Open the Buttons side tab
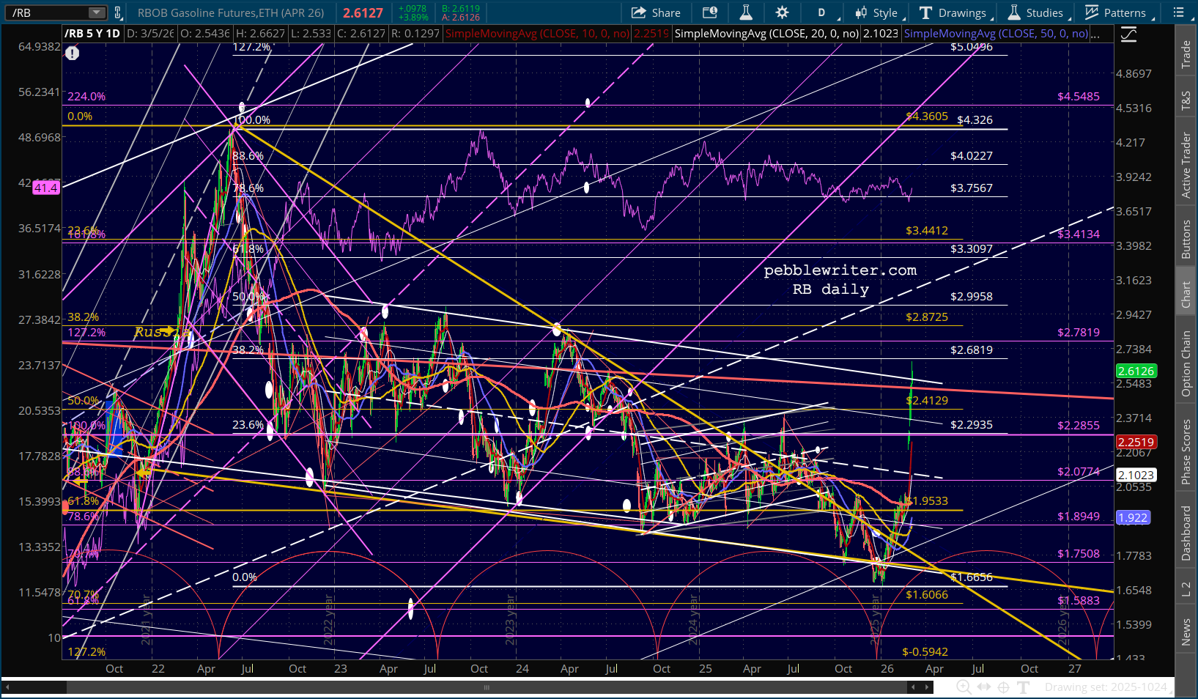1198x699 pixels. (x=1186, y=240)
